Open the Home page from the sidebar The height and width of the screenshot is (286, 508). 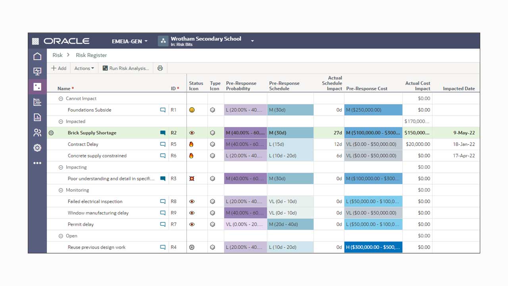point(37,56)
